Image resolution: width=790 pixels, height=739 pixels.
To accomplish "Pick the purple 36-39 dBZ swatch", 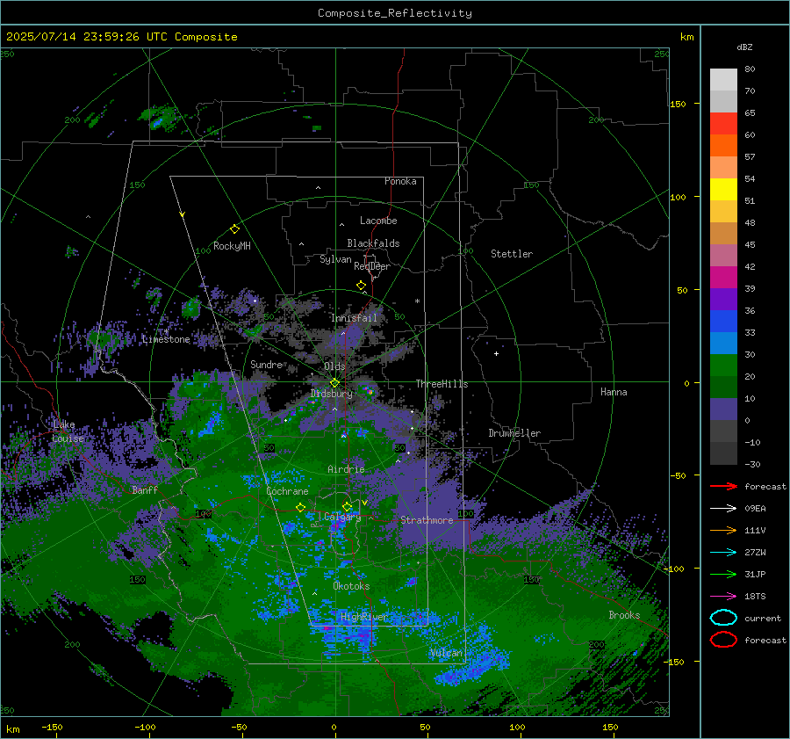I will 723,300.
